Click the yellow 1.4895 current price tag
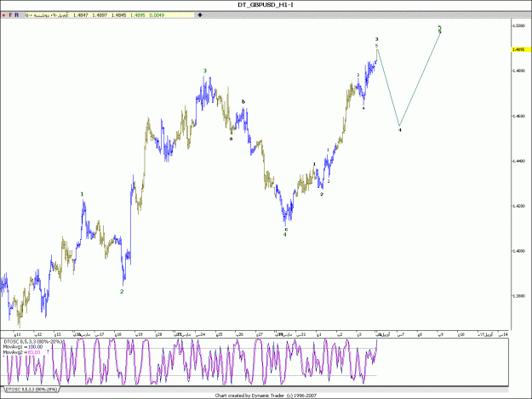 pos(520,49)
